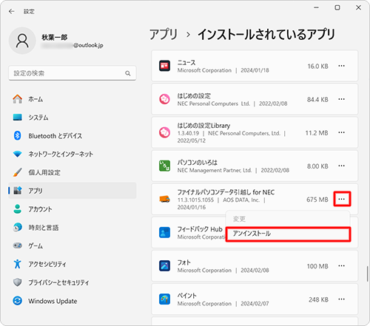Viewport: 370px width, 326px height.
Task: Click the app list scrollbar thumb
Action: point(368,274)
